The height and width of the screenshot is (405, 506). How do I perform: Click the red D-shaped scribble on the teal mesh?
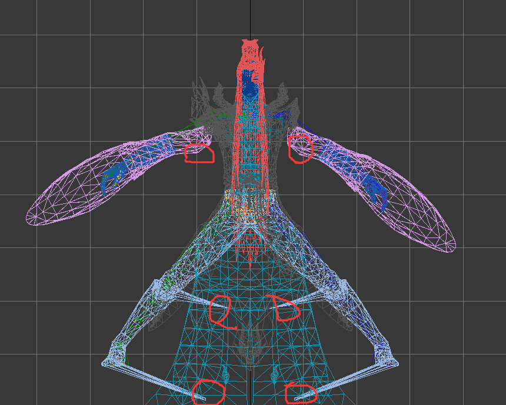pos(286,307)
